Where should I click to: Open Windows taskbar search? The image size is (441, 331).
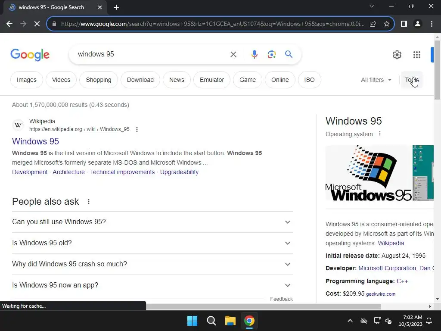click(x=211, y=321)
